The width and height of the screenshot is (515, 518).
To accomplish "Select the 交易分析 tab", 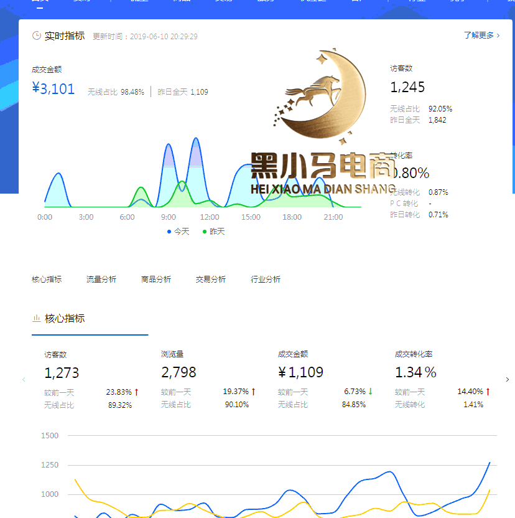I will 211,280.
